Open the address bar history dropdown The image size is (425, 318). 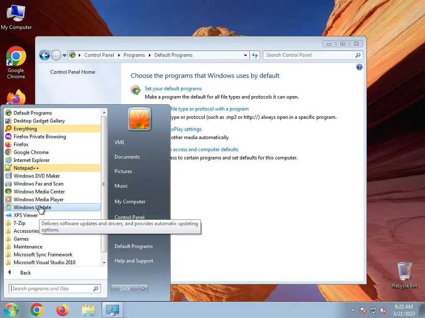tap(245, 55)
